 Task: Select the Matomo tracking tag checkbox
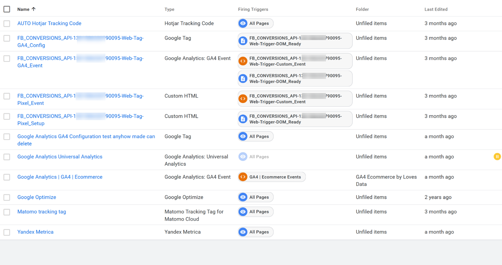coord(7,212)
